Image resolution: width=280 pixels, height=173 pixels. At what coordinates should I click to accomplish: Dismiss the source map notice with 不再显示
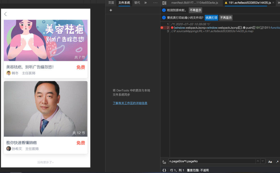click(195, 10)
